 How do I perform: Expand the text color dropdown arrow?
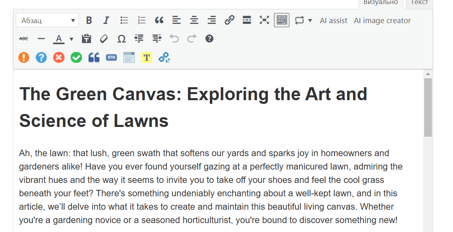(71, 39)
